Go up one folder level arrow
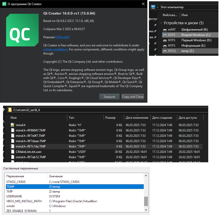The height and width of the screenshot is (215, 223). (x=4, y=110)
